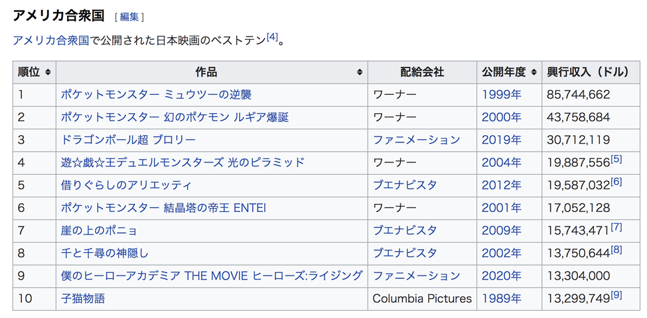Open 子猫物語 film link

pyautogui.click(x=83, y=298)
